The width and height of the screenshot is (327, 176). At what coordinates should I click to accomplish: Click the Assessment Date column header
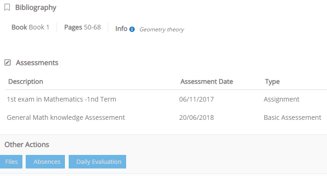pos(206,81)
